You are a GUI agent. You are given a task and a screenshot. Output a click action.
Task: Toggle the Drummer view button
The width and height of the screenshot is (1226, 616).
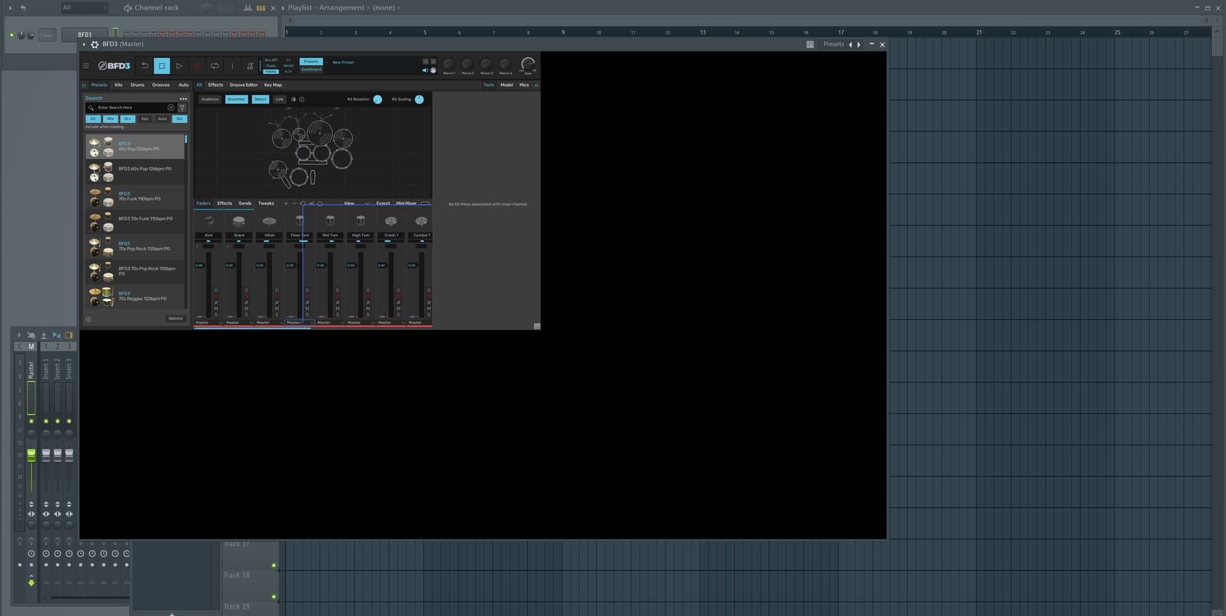click(236, 100)
